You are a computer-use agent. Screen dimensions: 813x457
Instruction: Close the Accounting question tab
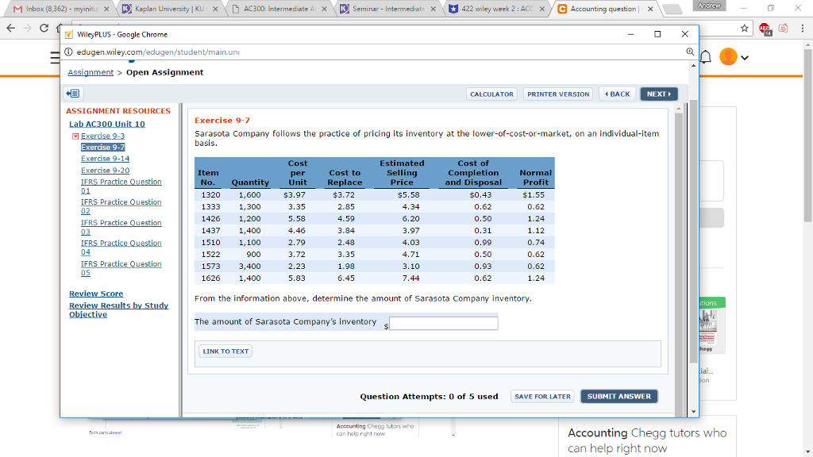[x=650, y=9]
